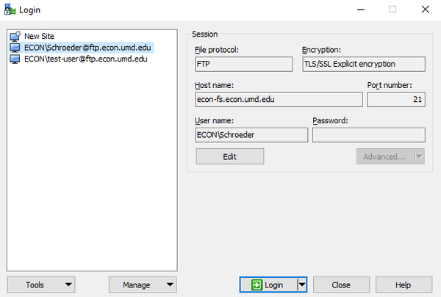
Task: Click the Port number field
Action: point(396,100)
